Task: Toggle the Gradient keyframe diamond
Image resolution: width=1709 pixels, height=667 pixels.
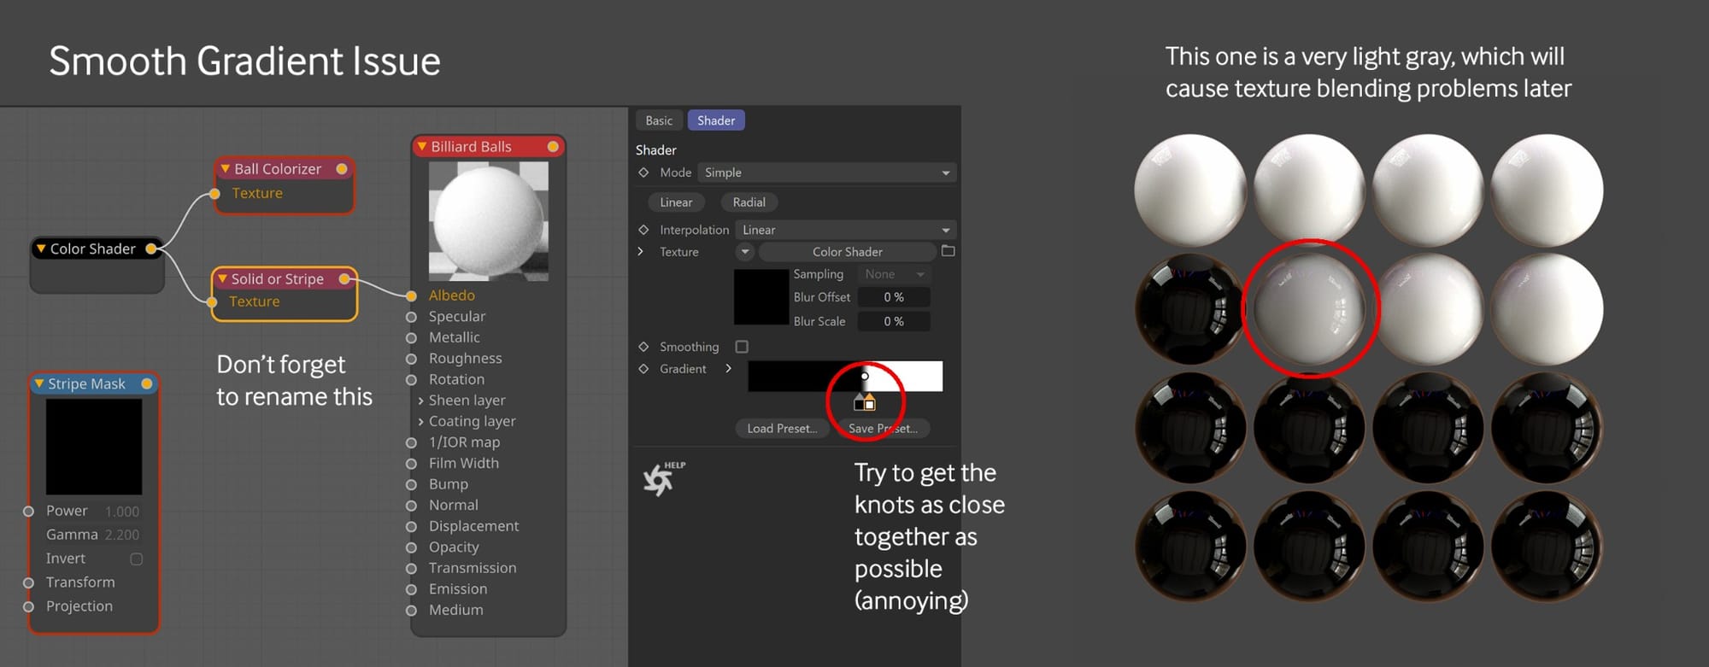Action: [643, 369]
